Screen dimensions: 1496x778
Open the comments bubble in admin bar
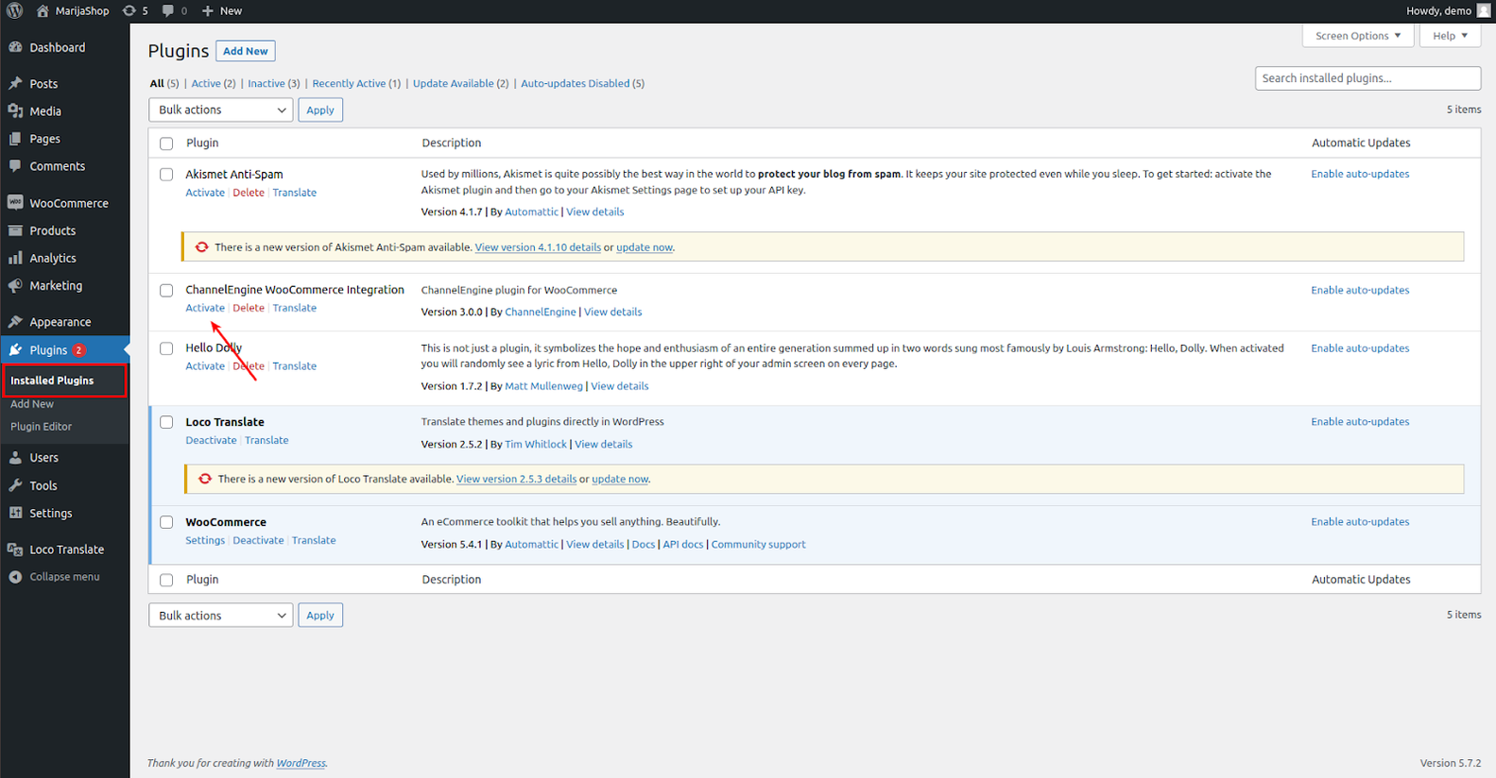[168, 10]
